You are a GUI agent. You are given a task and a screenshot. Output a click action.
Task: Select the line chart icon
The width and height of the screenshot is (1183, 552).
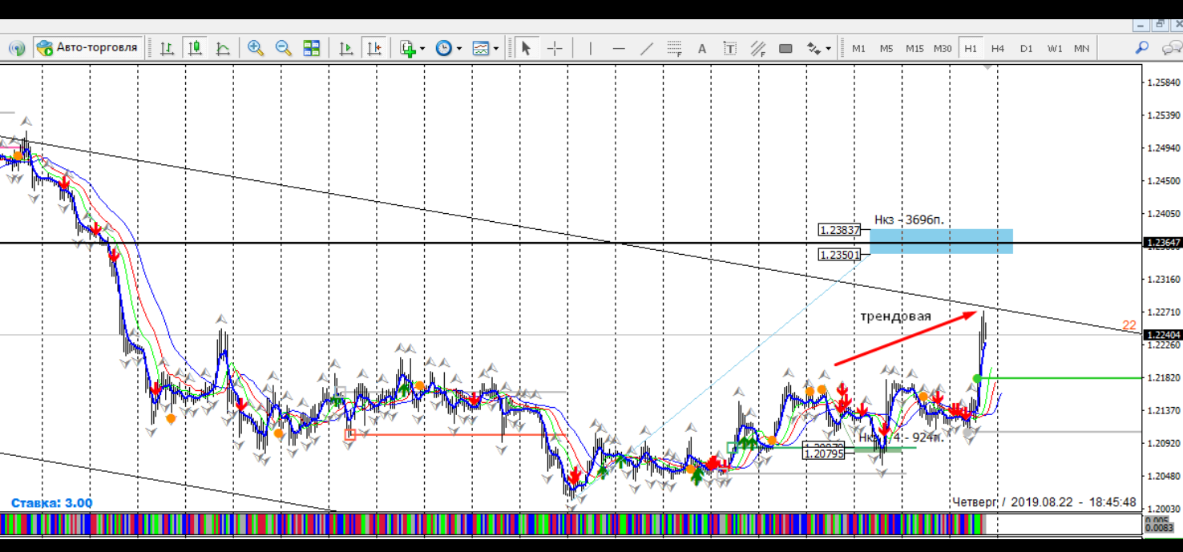[x=223, y=49]
